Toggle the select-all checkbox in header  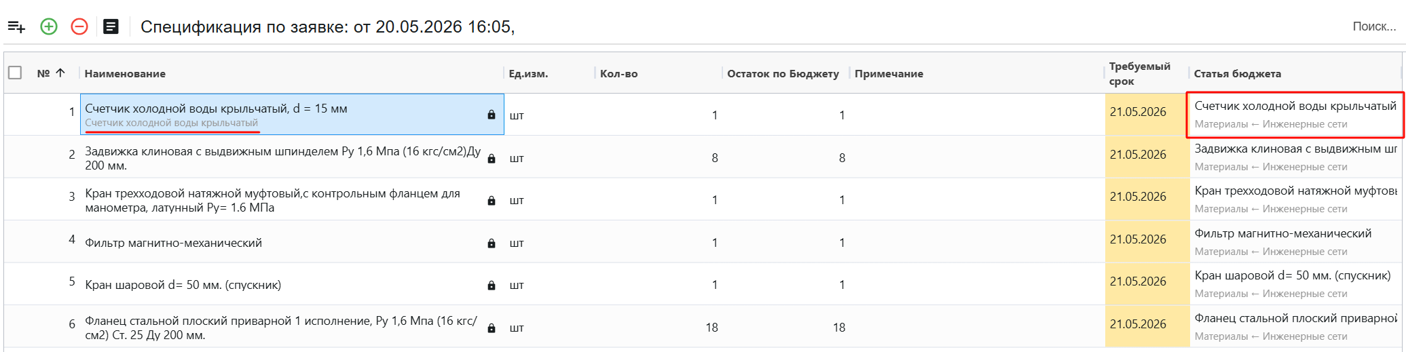[x=15, y=73]
